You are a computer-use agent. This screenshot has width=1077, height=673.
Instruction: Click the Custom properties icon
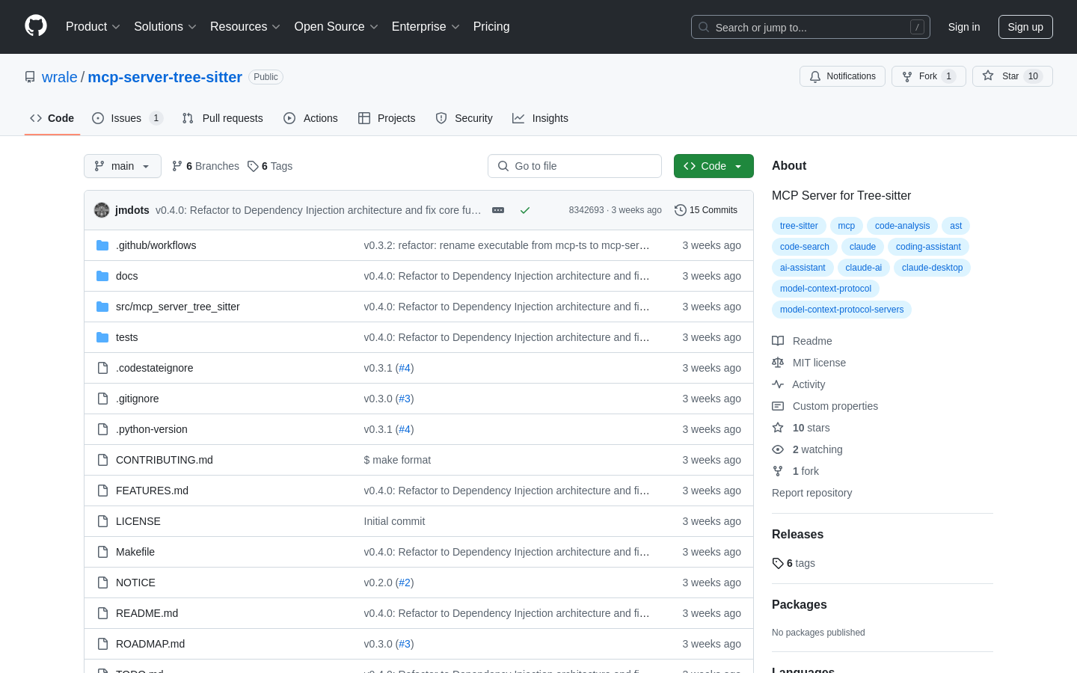(778, 406)
